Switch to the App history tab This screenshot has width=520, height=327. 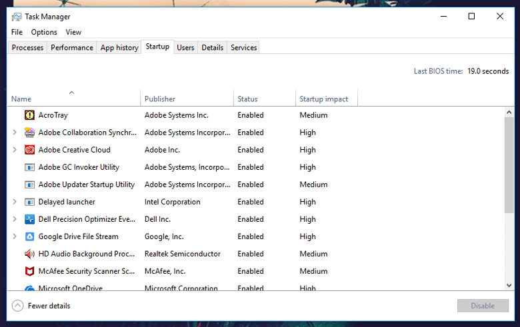(119, 48)
